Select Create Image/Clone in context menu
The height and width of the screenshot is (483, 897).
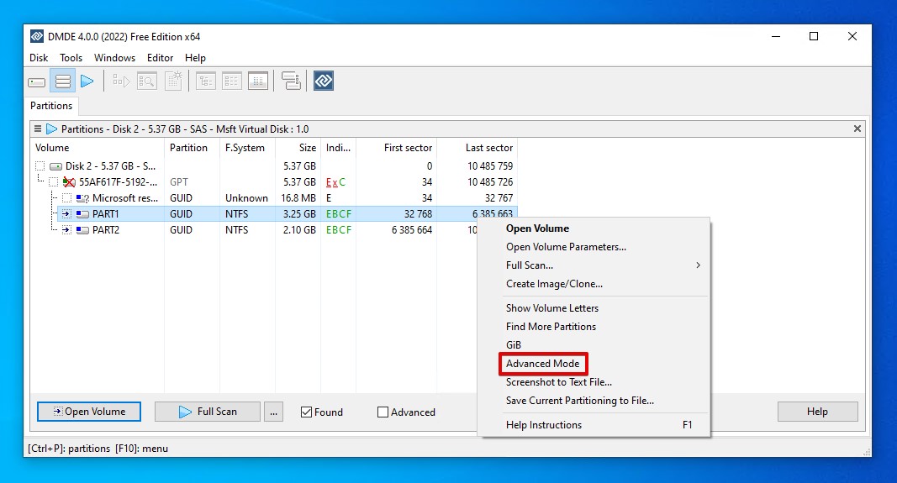[x=554, y=284]
